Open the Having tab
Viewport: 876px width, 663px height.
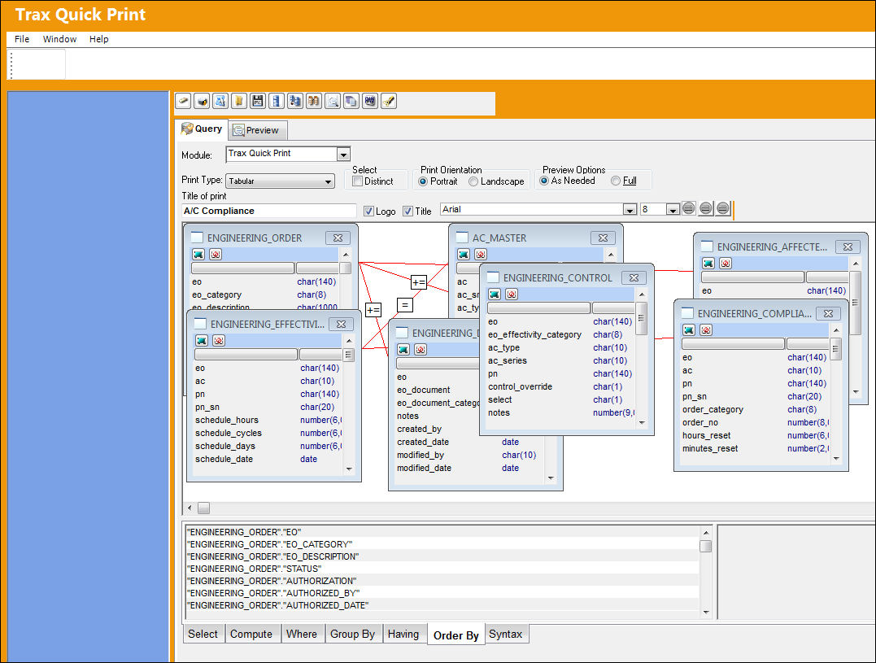coord(403,634)
